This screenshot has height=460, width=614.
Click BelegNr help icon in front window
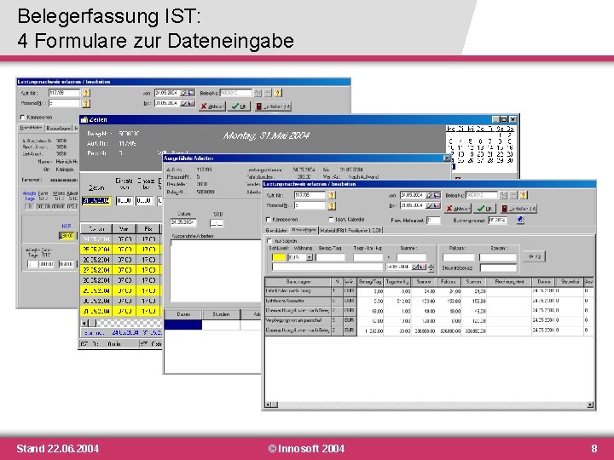tap(524, 195)
